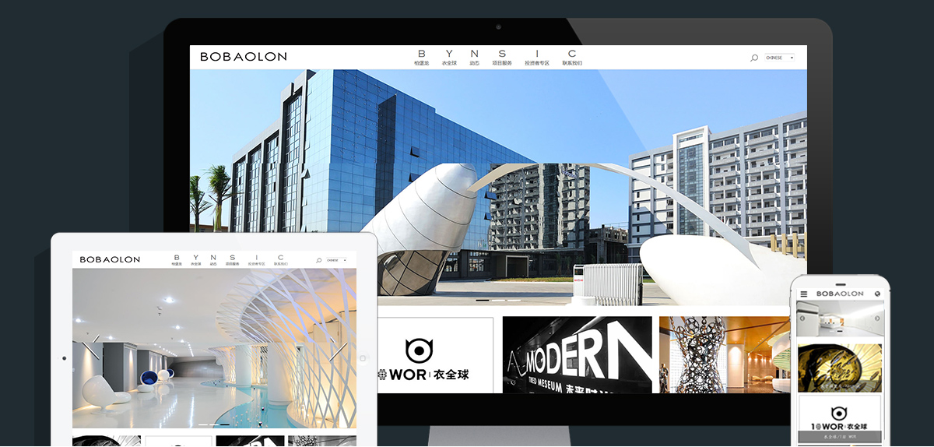Select the 衣全球 nav item on desktop
The width and height of the screenshot is (934, 447).
tap(448, 58)
